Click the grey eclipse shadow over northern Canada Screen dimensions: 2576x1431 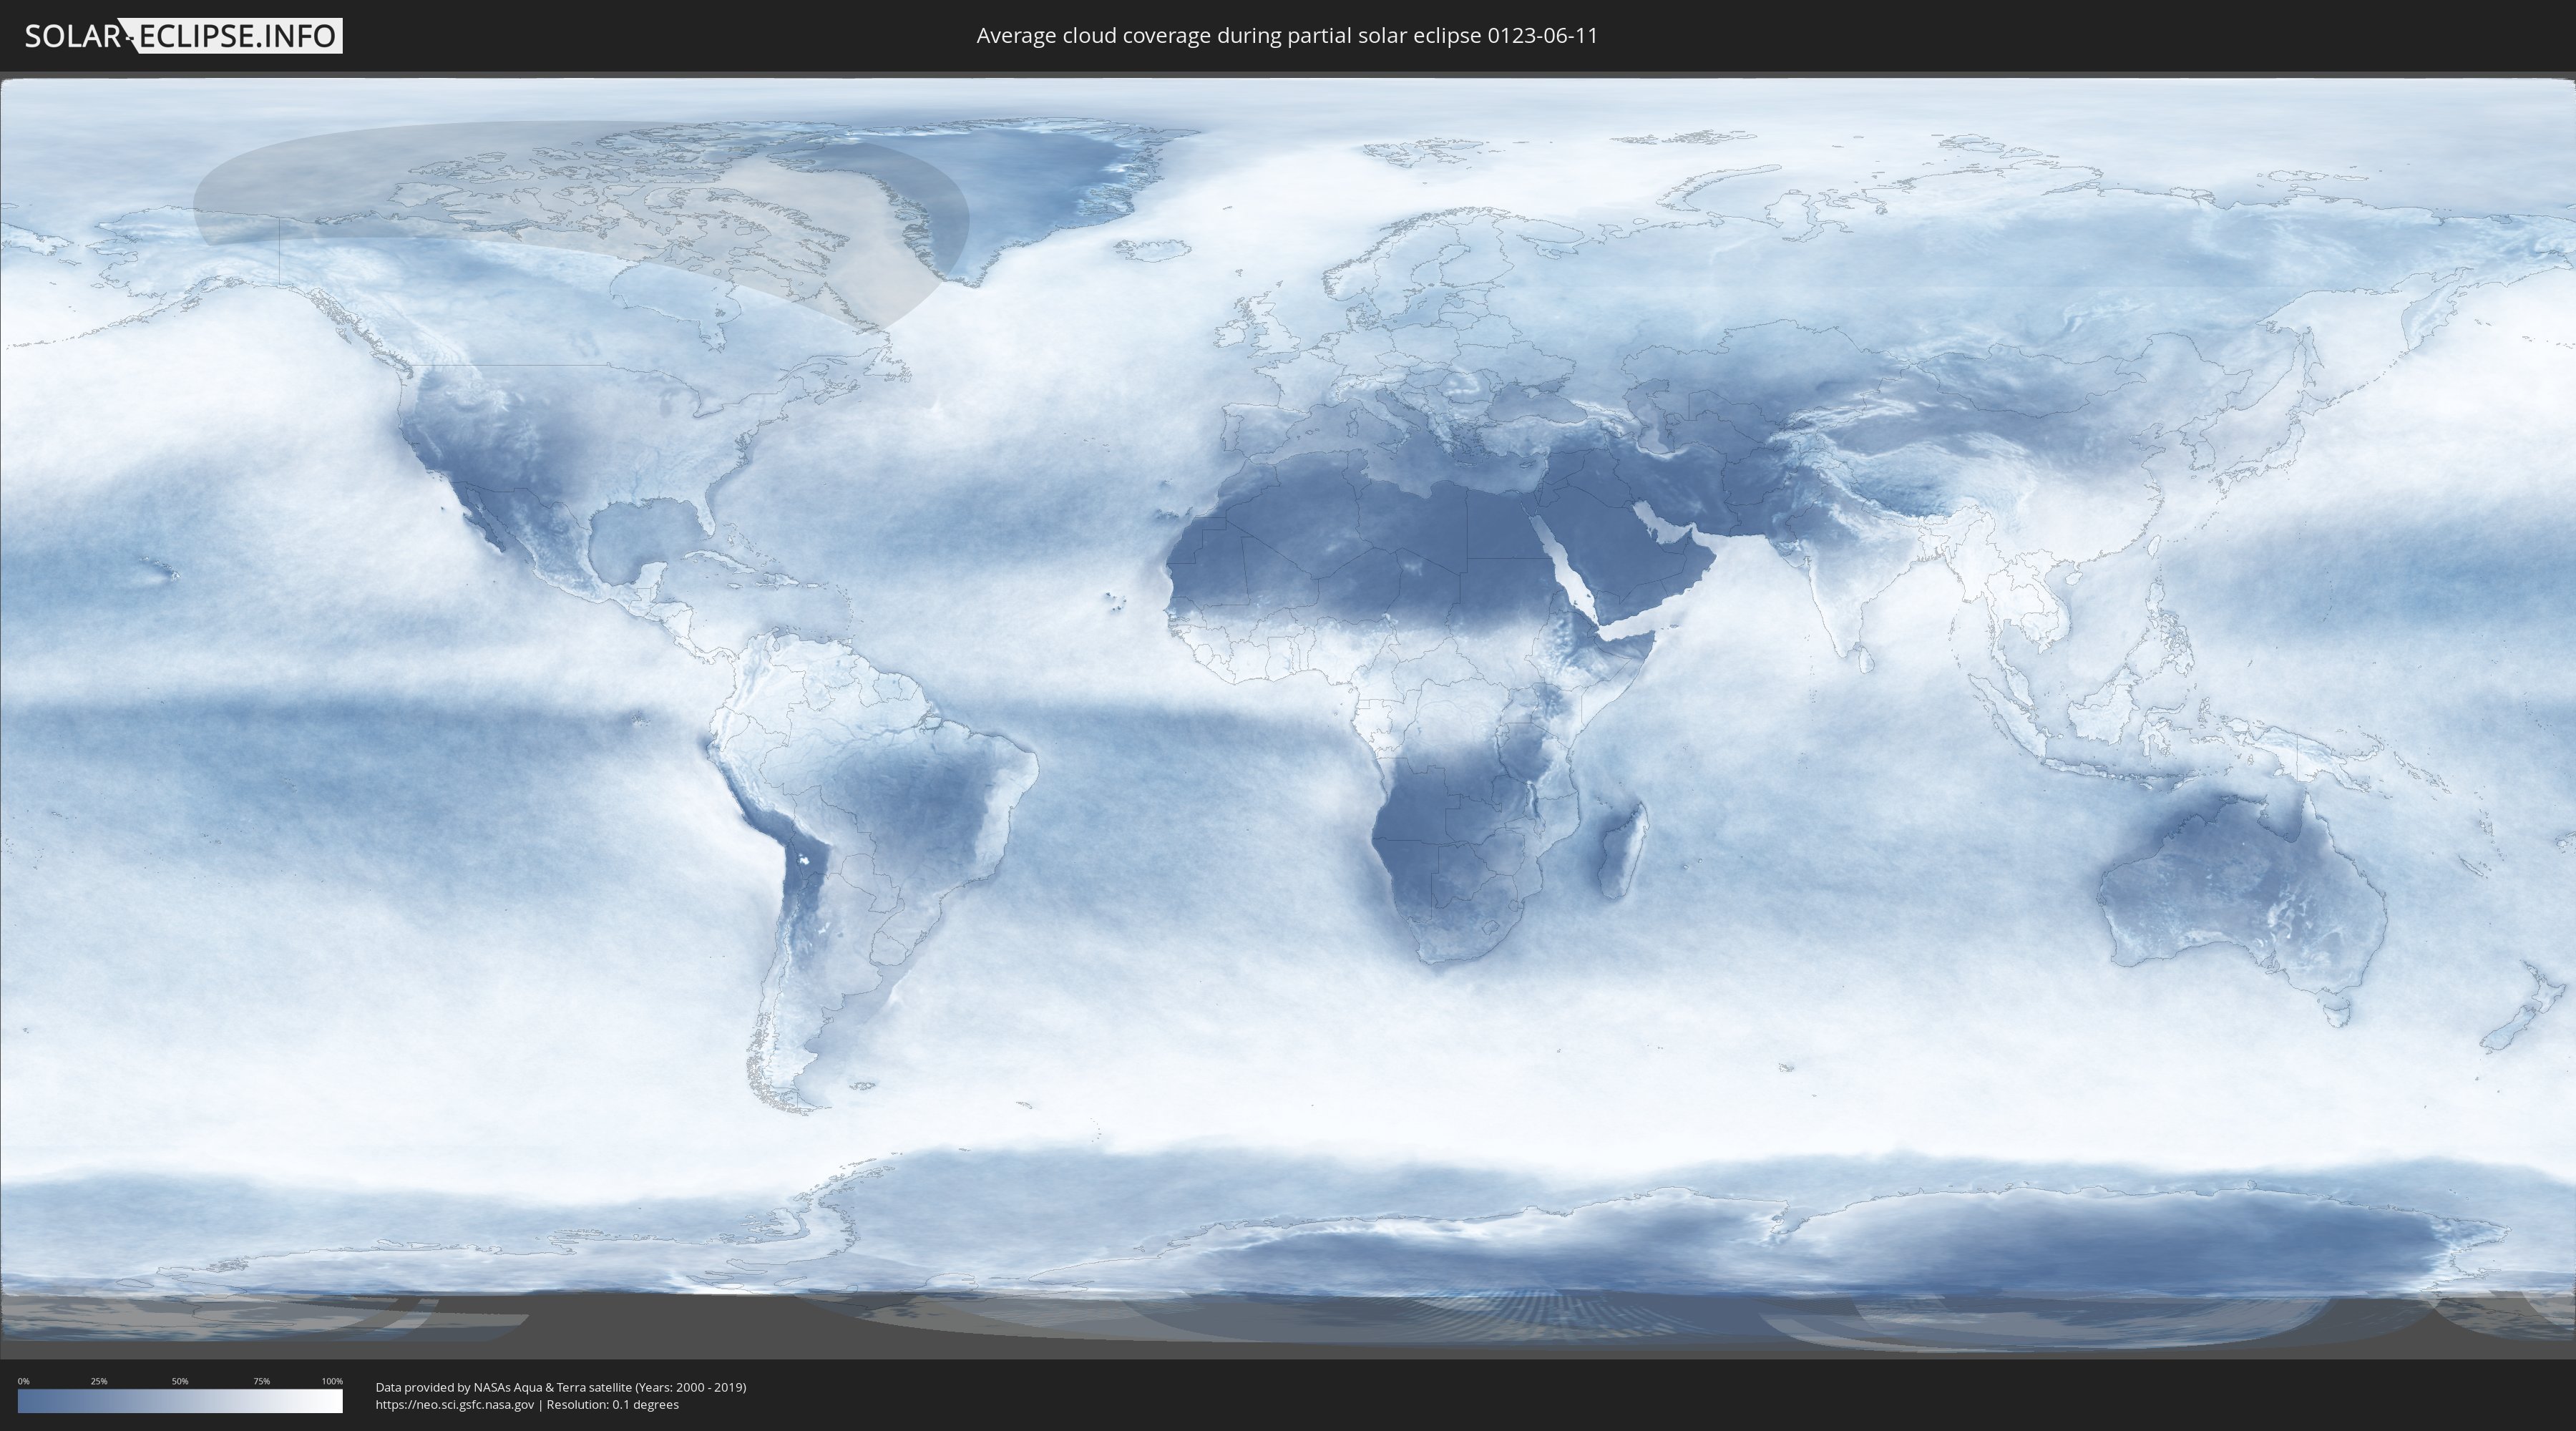[560, 200]
